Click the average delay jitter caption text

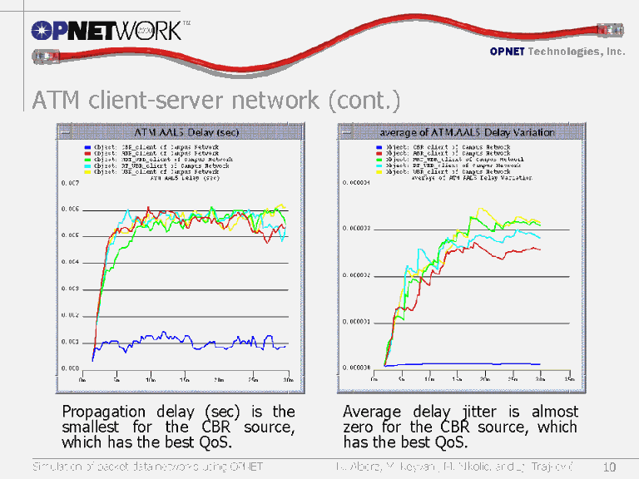coord(459,427)
